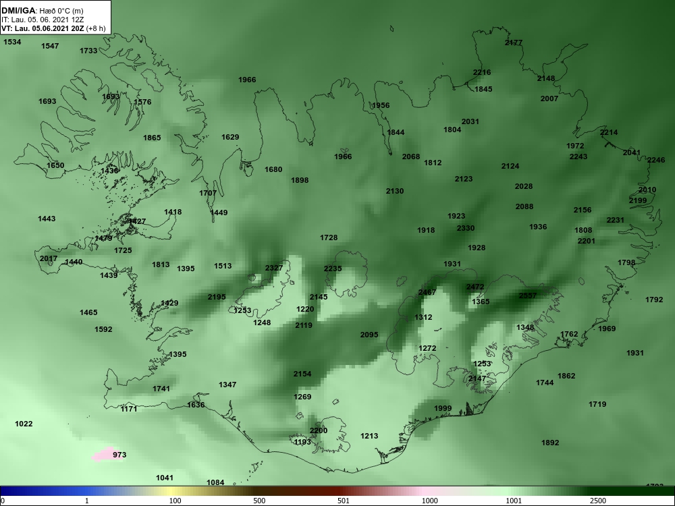Screen dimensions: 675x506
Task: Select the 1733 height value
Action: pyautogui.click(x=88, y=51)
